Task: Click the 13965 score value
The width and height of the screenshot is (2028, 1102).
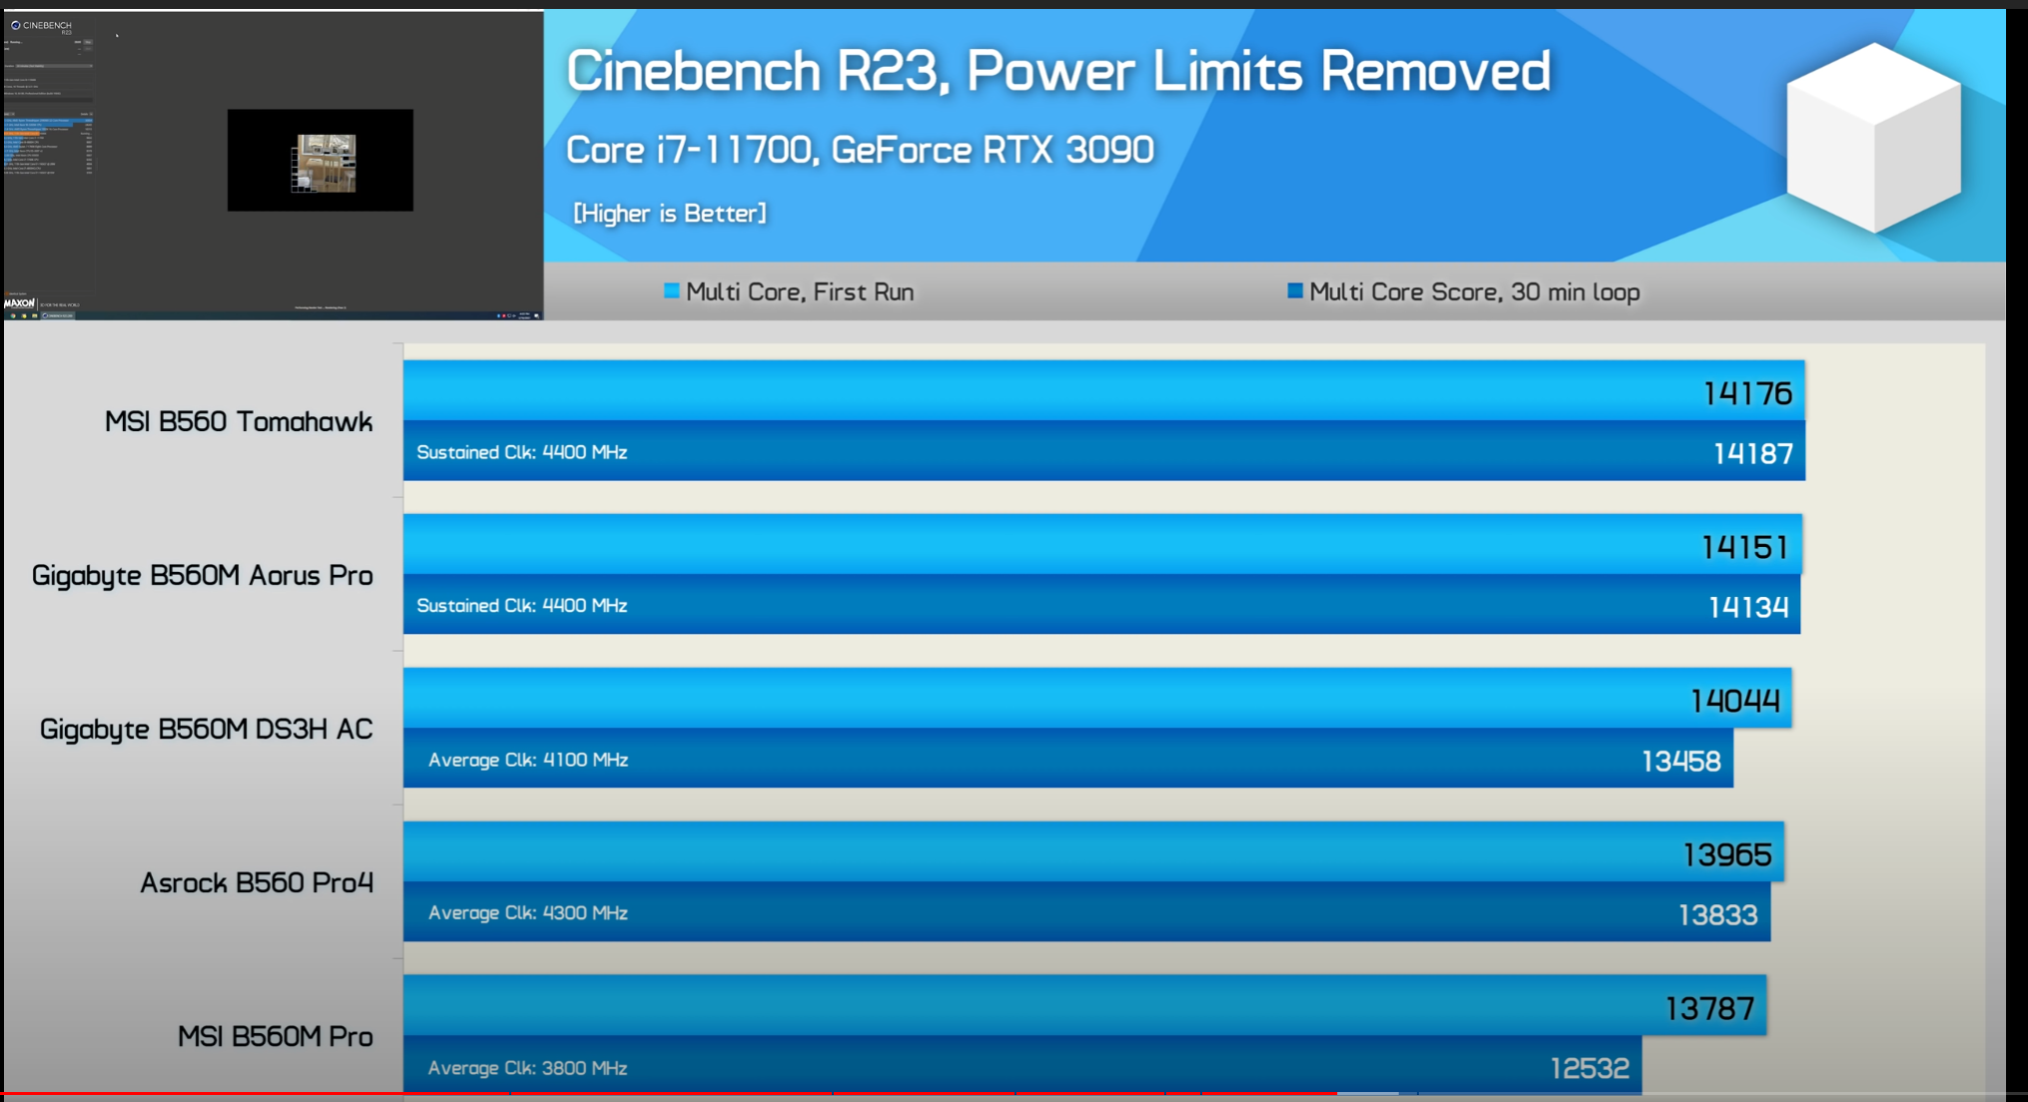Action: pyautogui.click(x=1727, y=855)
